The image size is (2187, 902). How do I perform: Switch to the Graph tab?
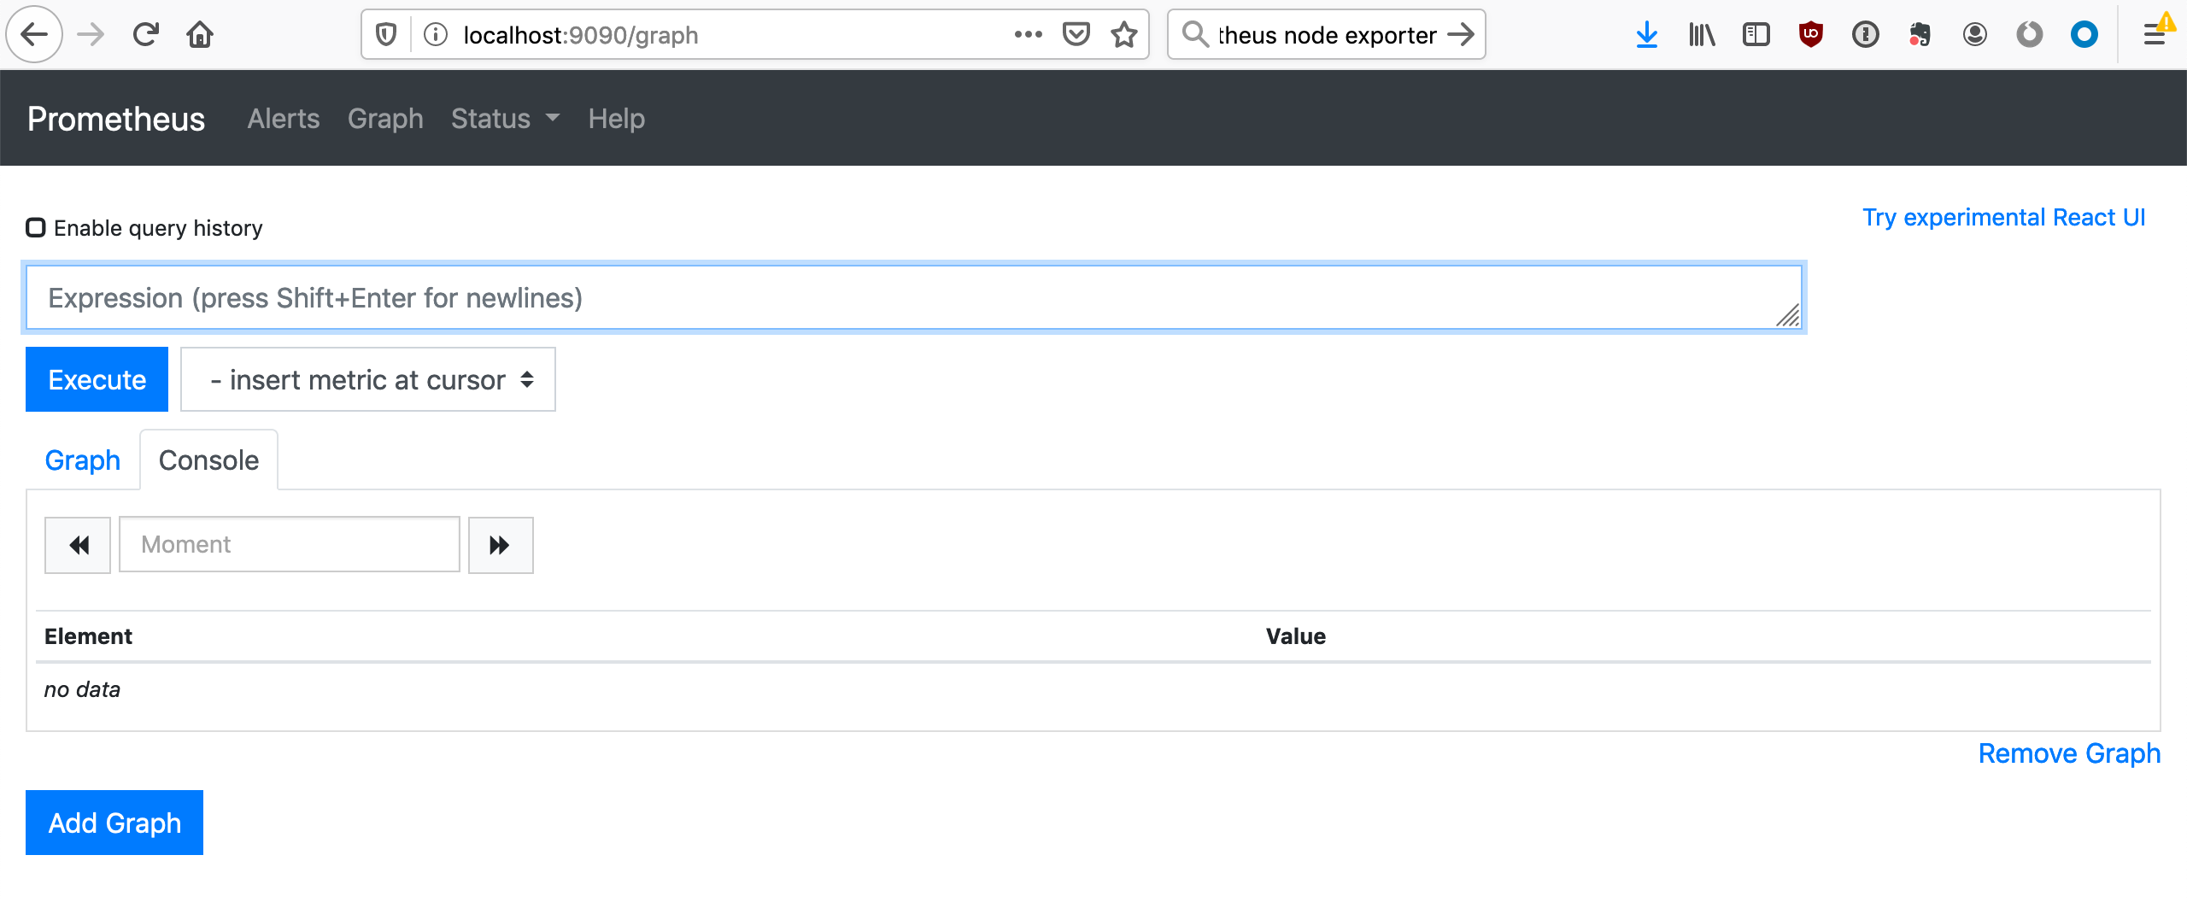point(82,460)
